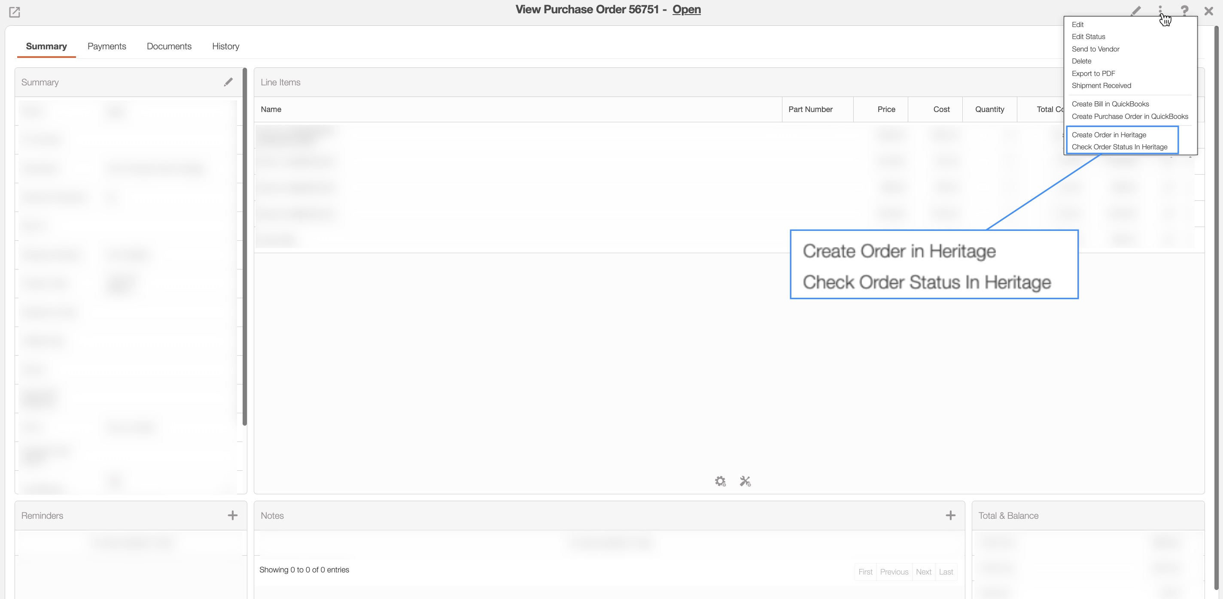
Task: Add a reminder with plus icon
Action: tap(232, 515)
